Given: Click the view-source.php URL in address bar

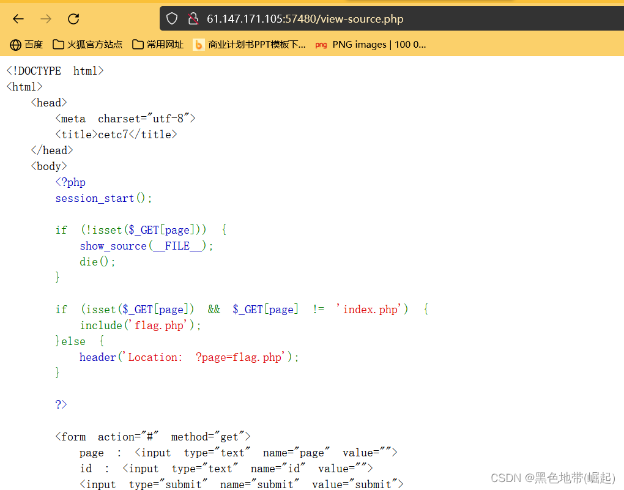Looking at the screenshot, I should pos(305,19).
